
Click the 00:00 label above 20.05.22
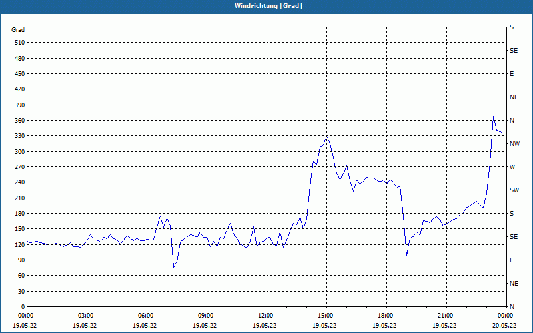click(506, 315)
